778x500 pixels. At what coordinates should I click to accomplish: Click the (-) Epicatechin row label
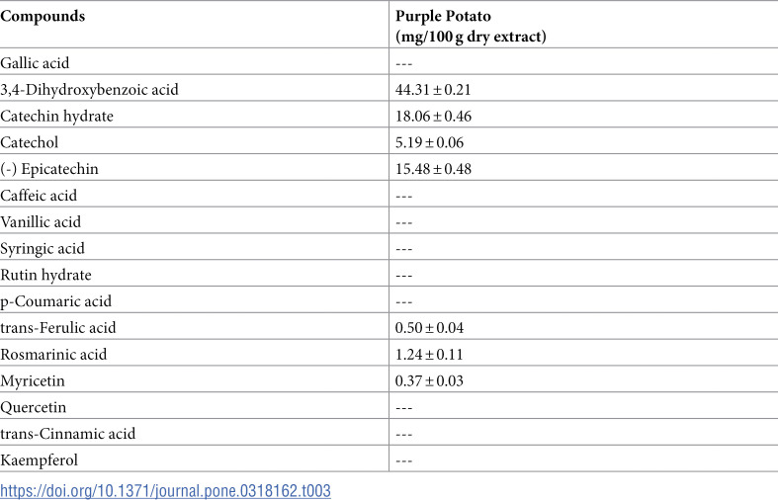49,169
